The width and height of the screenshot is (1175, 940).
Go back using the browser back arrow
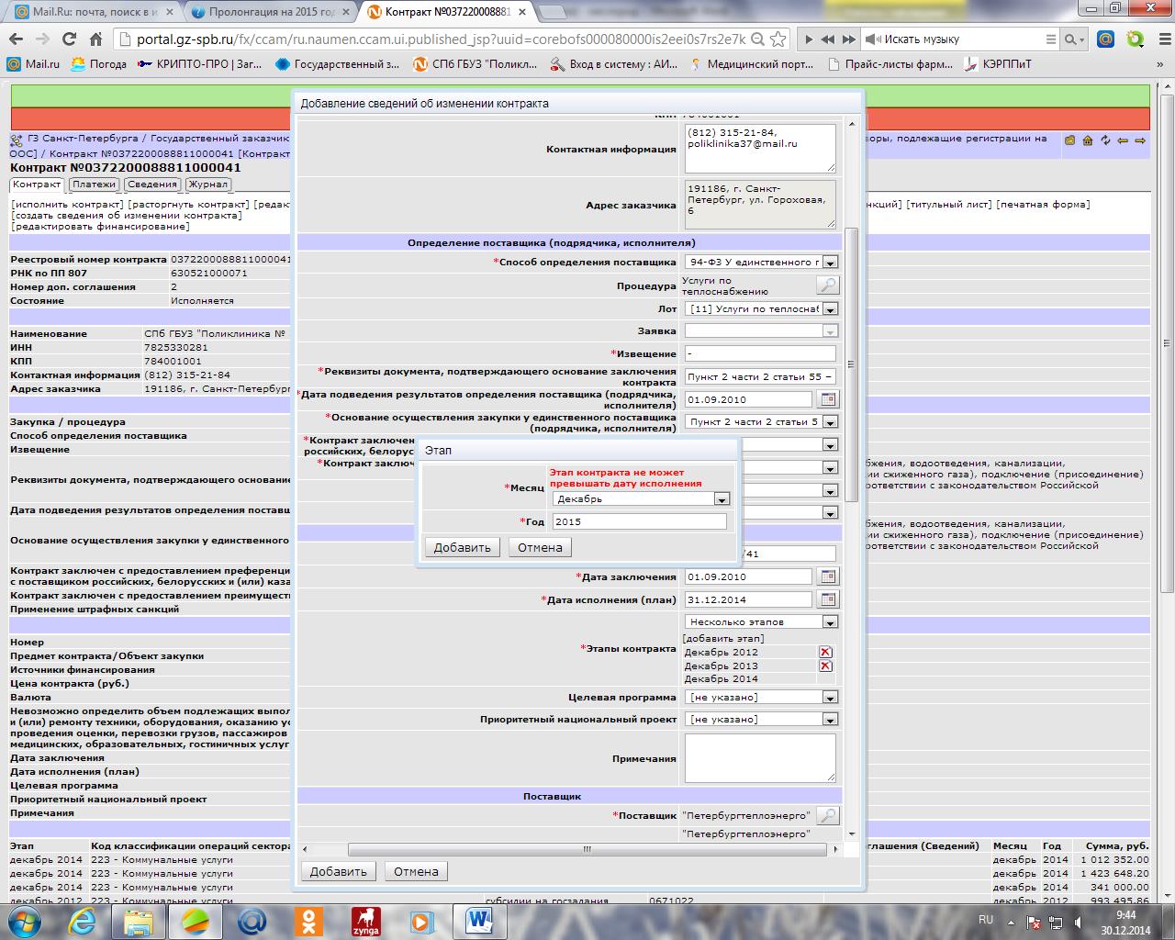pyautogui.click(x=17, y=39)
